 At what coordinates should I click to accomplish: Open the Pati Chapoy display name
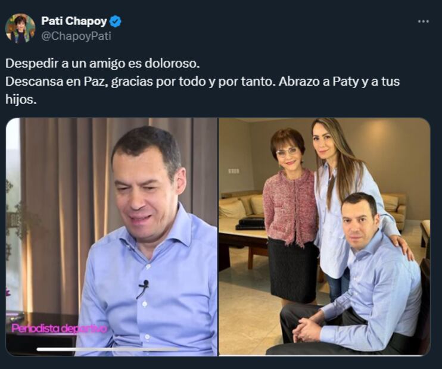(74, 21)
